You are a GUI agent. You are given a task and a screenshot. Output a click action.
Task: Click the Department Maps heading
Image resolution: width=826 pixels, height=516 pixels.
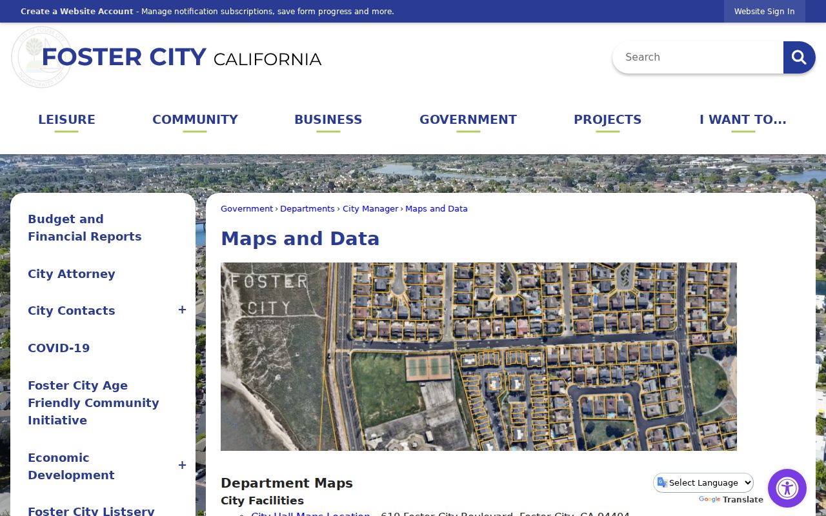(287, 483)
